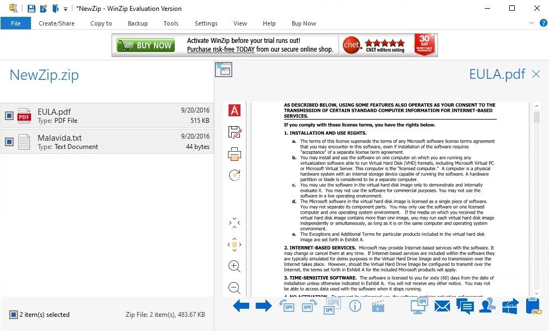Click the vertical scrollbar thumb in the preview
The image size is (549, 331).
pyautogui.click(x=536, y=117)
